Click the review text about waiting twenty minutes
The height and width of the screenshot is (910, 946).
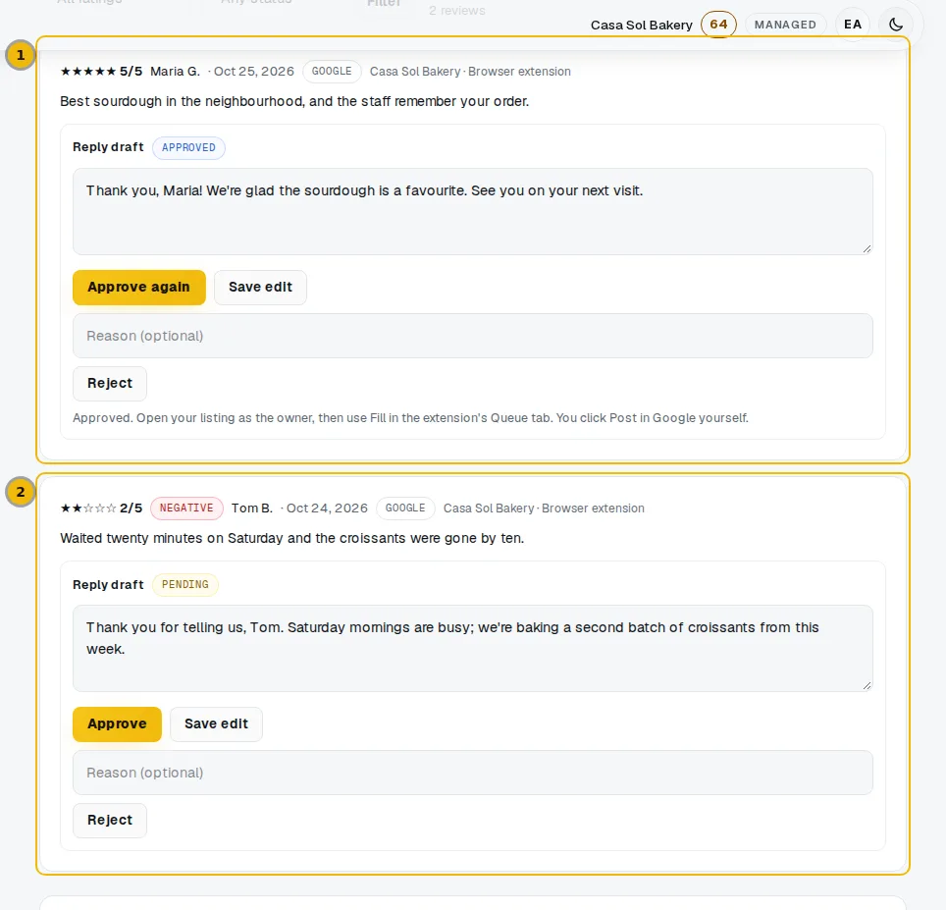pos(292,538)
